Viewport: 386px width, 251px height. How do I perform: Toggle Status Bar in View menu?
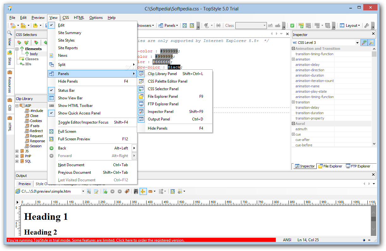click(x=51, y=90)
